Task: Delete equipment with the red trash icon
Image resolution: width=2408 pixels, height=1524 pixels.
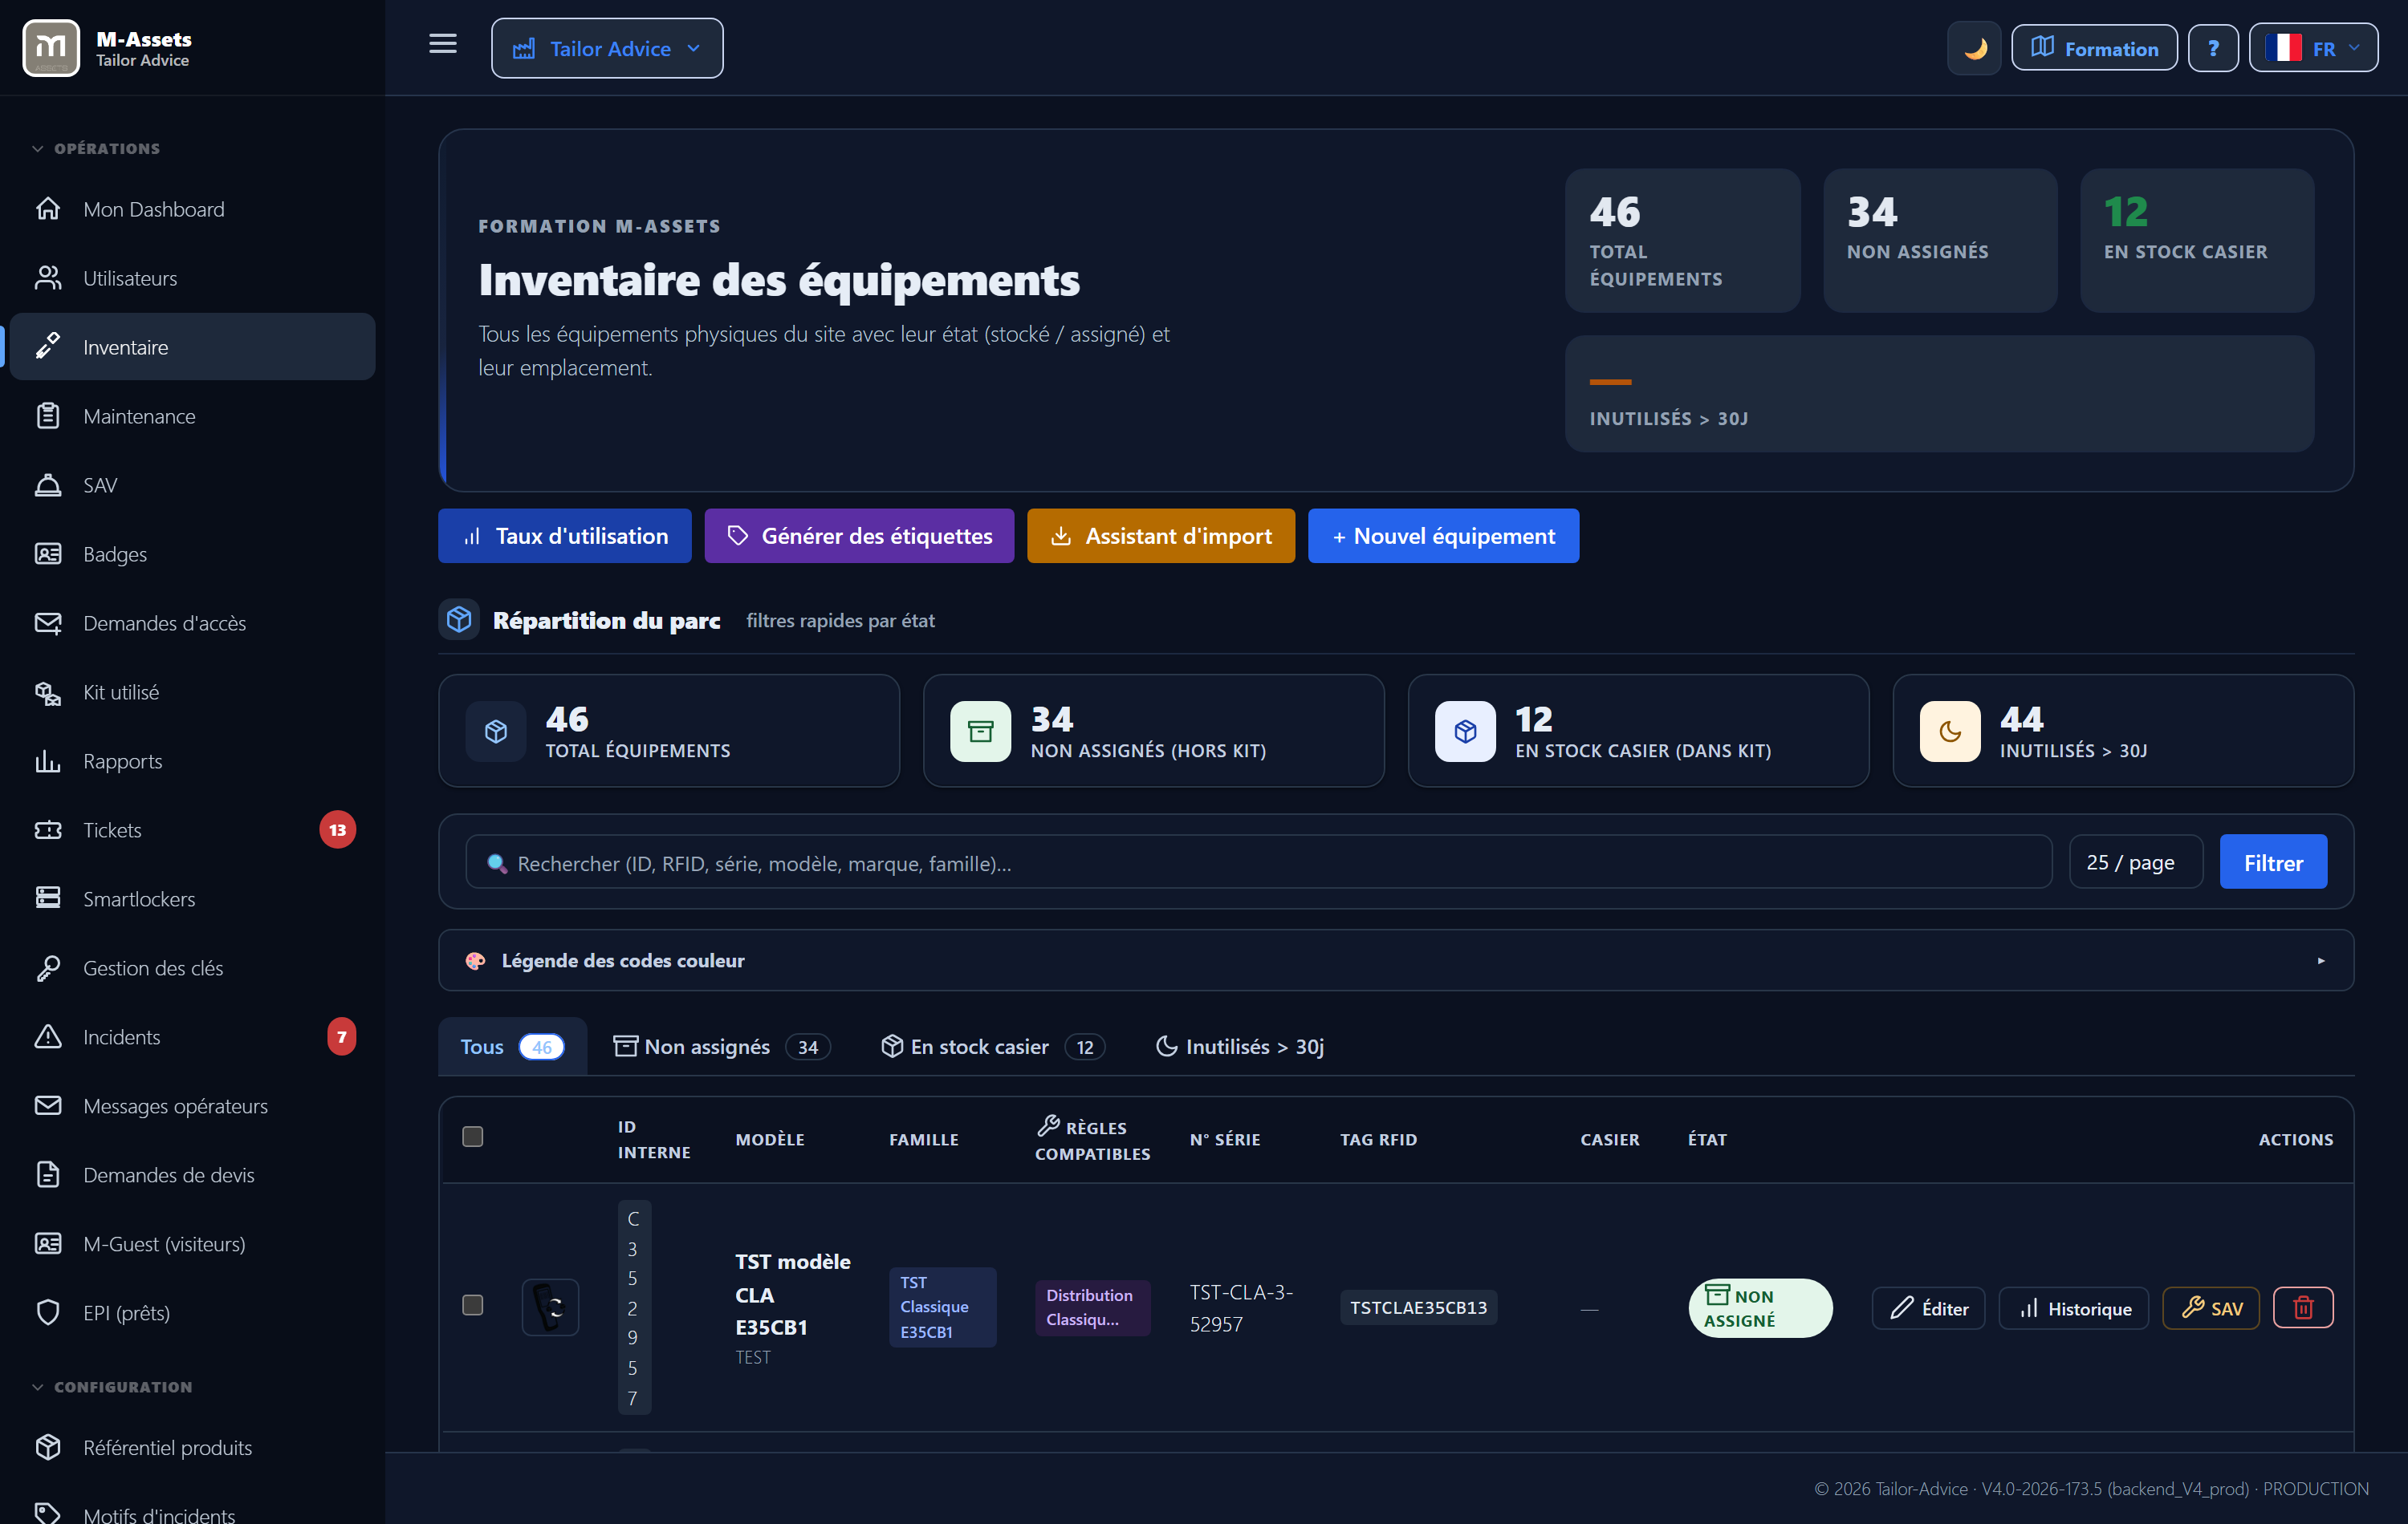Action: (2303, 1307)
